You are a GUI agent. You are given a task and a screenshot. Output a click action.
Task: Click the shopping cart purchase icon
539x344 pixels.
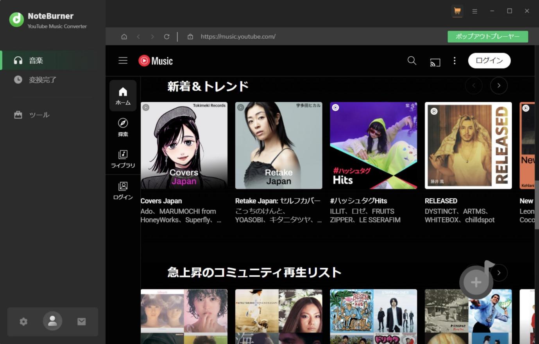pyautogui.click(x=457, y=11)
